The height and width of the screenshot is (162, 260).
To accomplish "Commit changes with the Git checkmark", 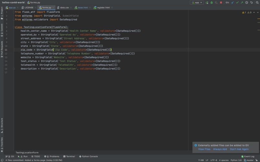I will point(237,3).
